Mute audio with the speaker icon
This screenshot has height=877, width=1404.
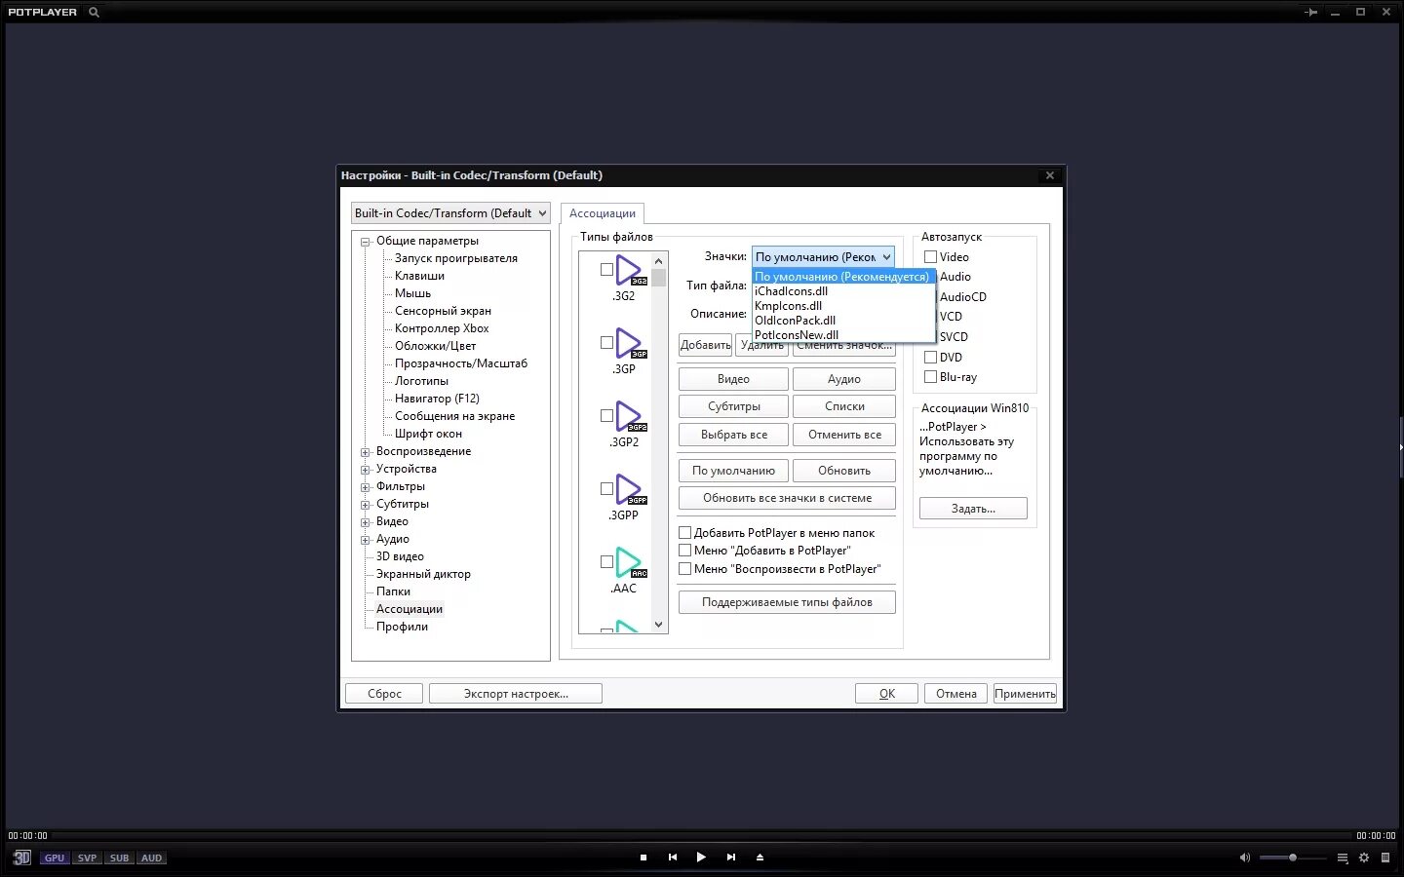tap(1244, 858)
